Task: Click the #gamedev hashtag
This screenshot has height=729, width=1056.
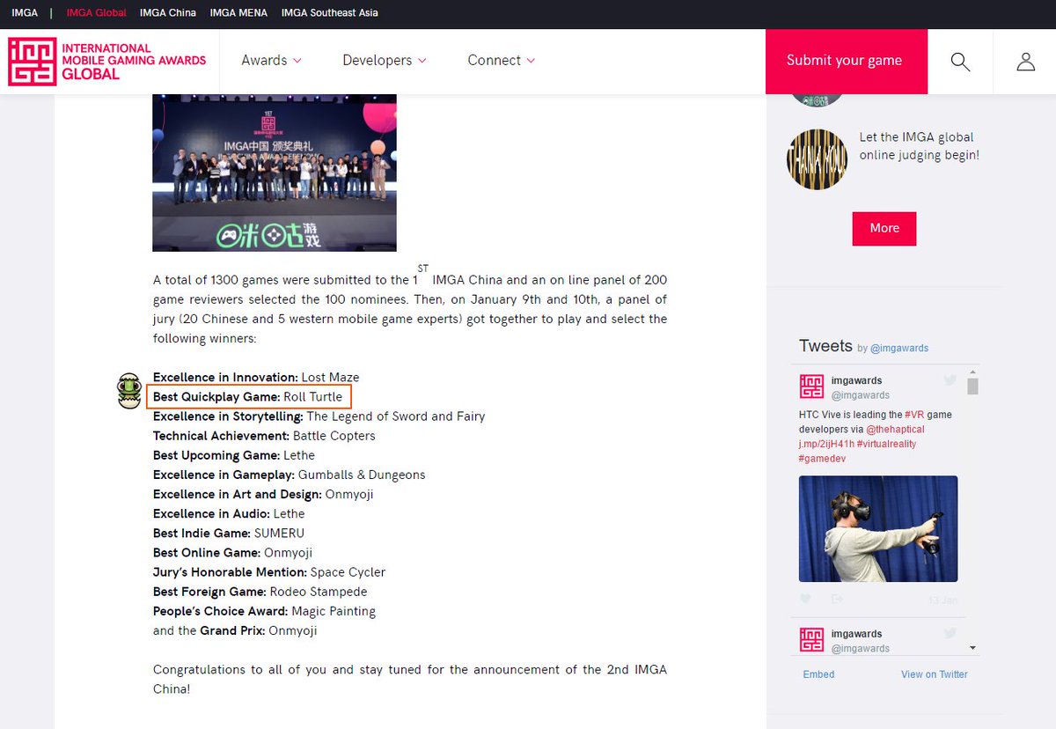Action: click(822, 460)
